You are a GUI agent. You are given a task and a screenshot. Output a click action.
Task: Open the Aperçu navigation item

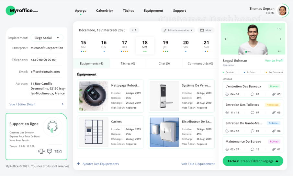[x=81, y=11]
